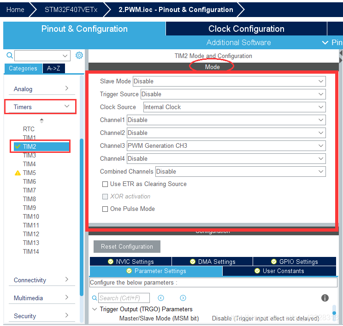Click the sidebar categories vertical scrollbar
This screenshot has width=343, height=326.
tap(82, 217)
